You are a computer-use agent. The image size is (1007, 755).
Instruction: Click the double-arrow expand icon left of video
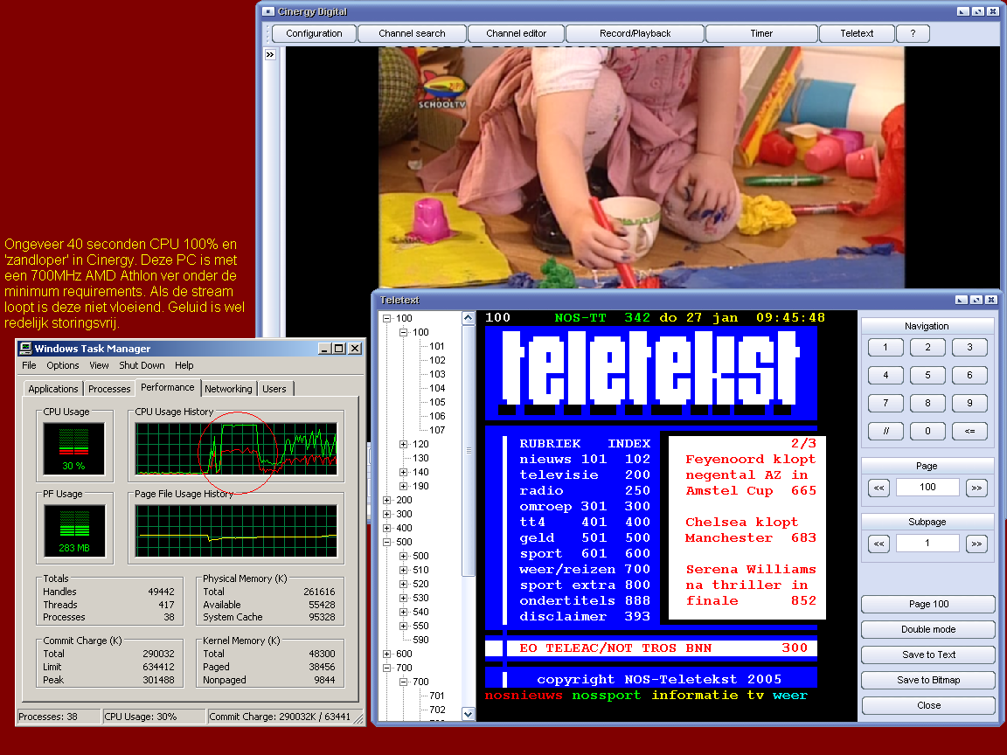[x=270, y=54]
